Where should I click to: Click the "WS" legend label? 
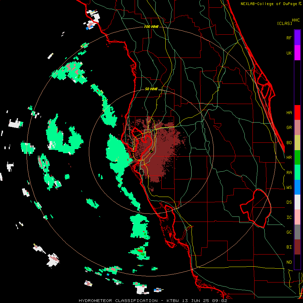289,188
